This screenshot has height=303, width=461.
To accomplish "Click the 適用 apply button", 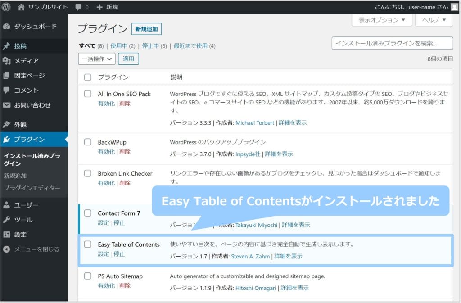I will [128, 59].
